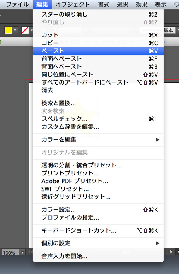Viewport: 179px width, 274px height.
Task: Open キーボードショートカット settings
Action: (x=98, y=230)
